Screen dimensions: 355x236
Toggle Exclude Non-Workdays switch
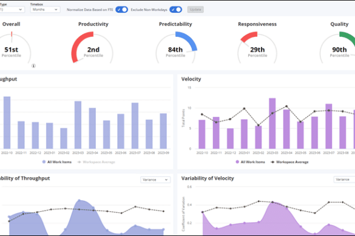click(x=176, y=10)
